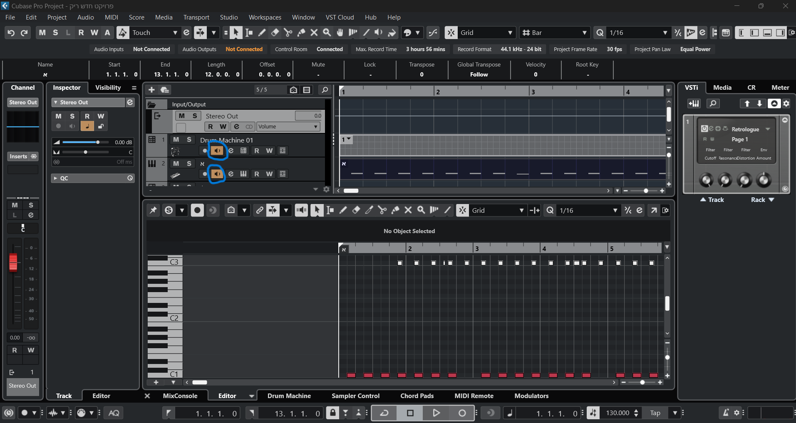Screen dimensions: 796x423
Task: Mute the Drum Machine 01 track
Action: pyautogui.click(x=176, y=140)
